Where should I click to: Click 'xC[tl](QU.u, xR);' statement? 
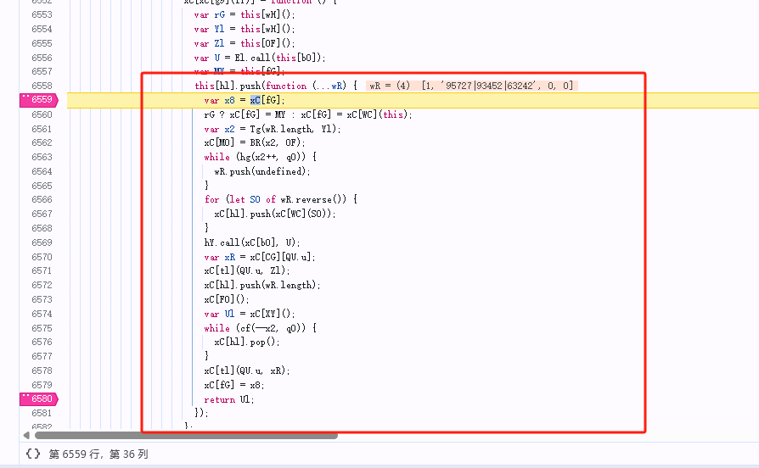click(247, 370)
